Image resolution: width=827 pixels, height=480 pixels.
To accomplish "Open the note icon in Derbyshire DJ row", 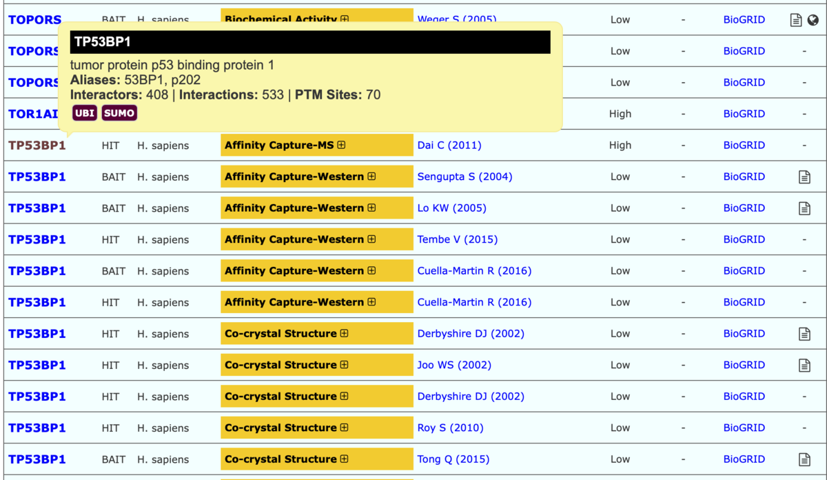I will (804, 334).
